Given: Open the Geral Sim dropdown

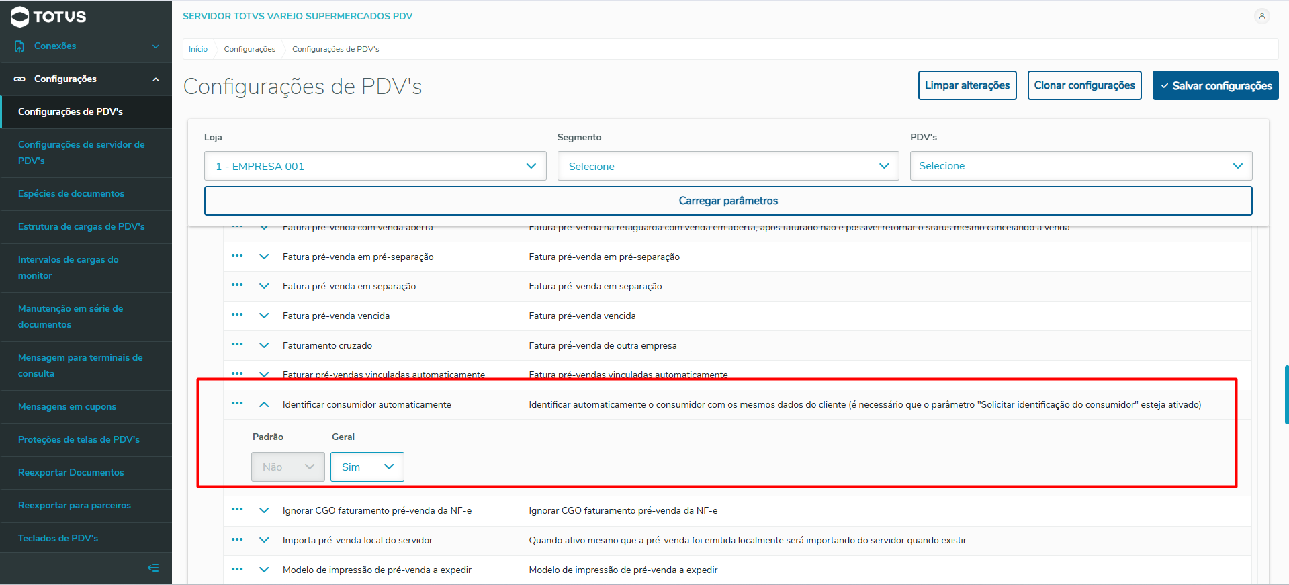Looking at the screenshot, I should [367, 467].
